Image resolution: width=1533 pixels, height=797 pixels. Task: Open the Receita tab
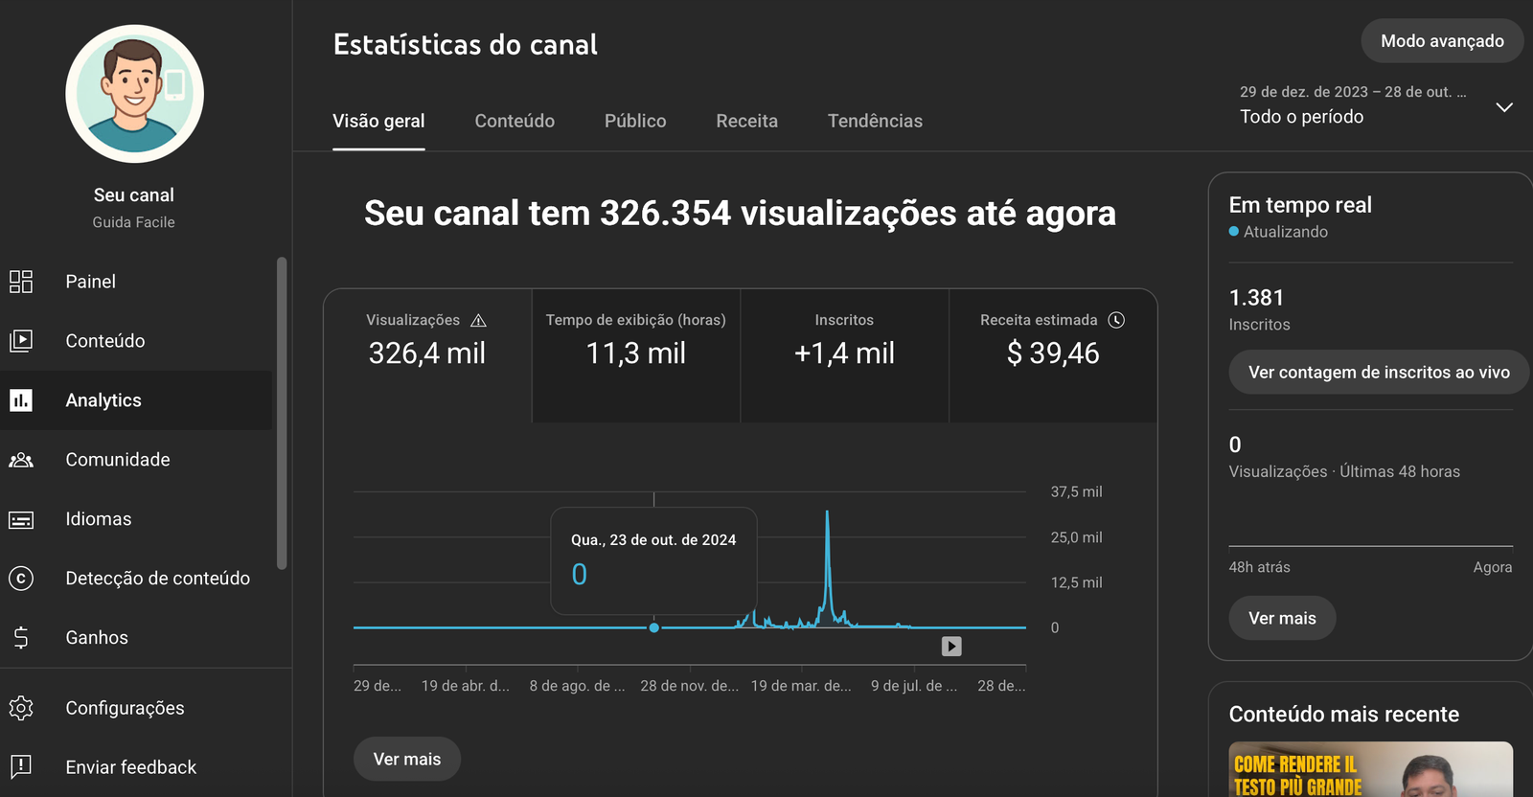(x=747, y=121)
